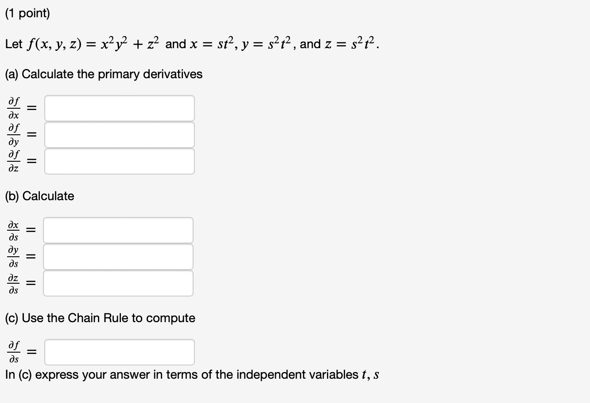Select the last answer box in part (b)
Image resolution: width=590 pixels, height=403 pixels.
tap(118, 283)
